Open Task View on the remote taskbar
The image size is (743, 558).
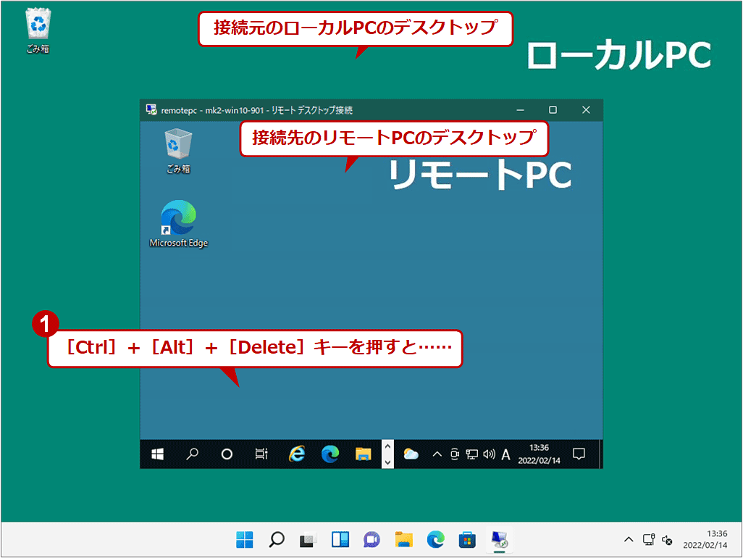[x=261, y=453]
